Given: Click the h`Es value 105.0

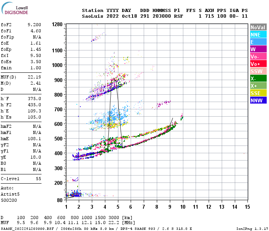Looking at the screenshot, I should pos(34,117).
